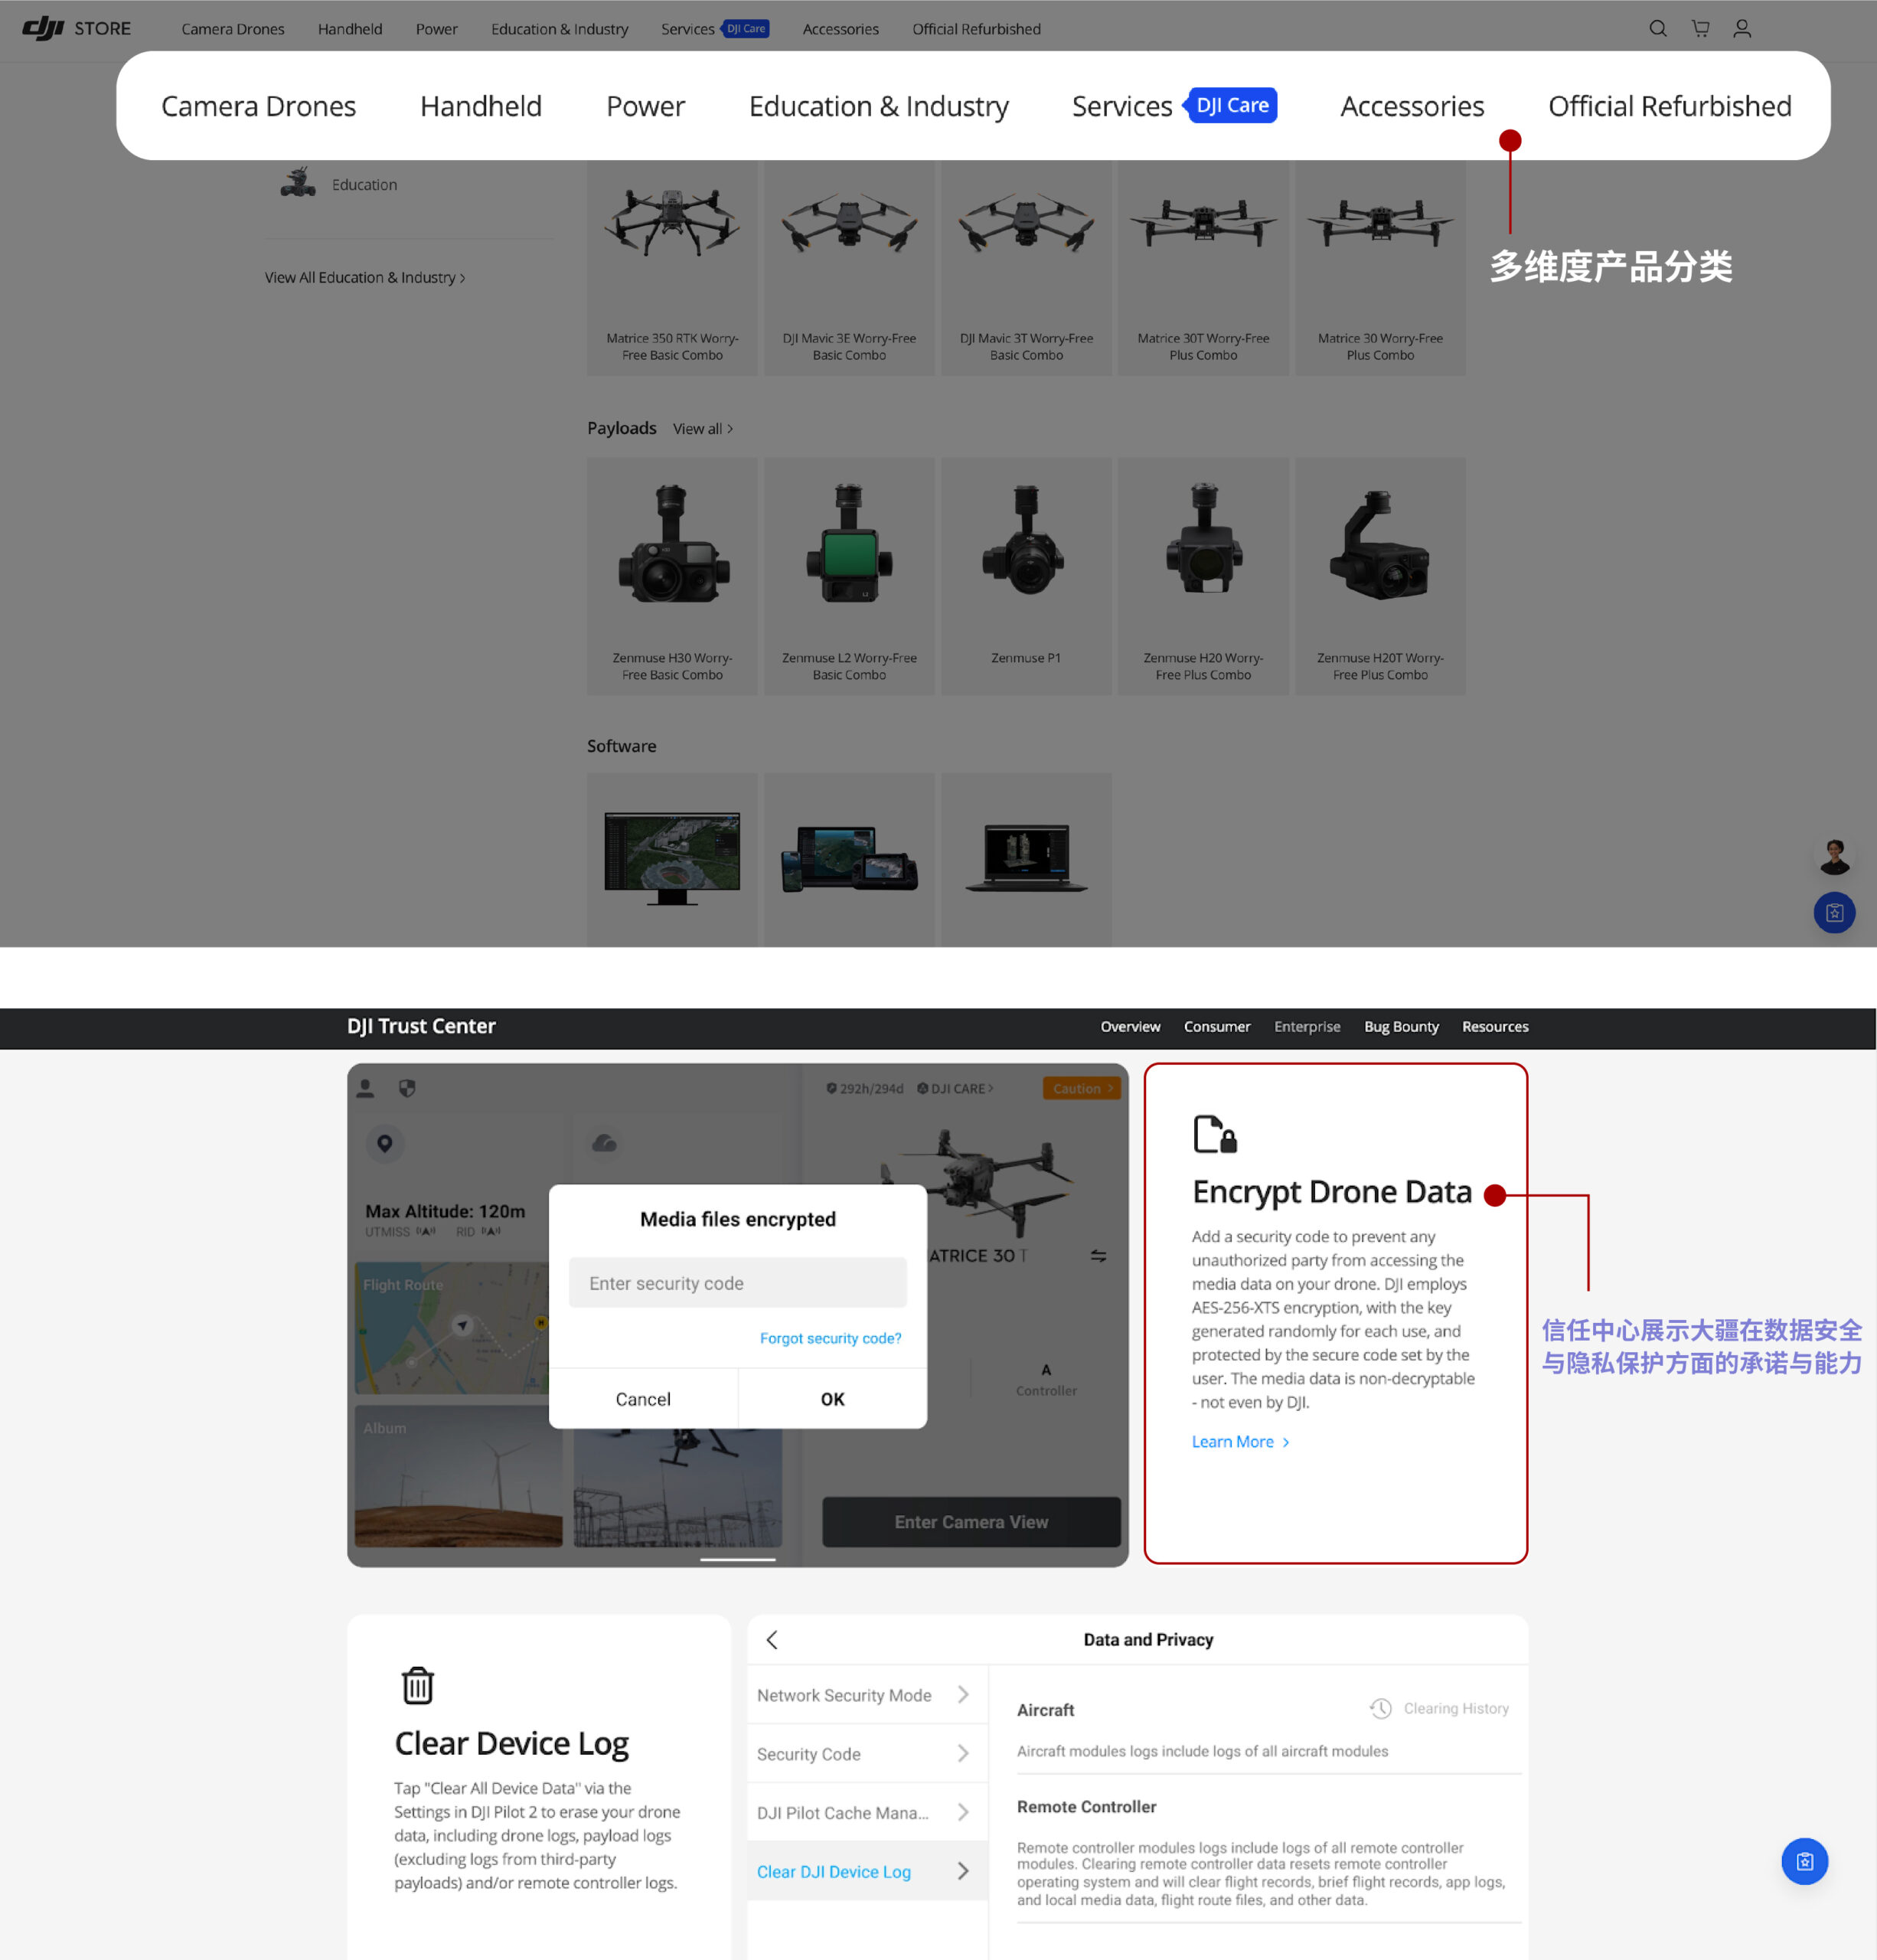The width and height of the screenshot is (1877, 1960).
Task: Open Zenmuse H20 Worry-Free Plus Combo
Action: coord(1203,576)
